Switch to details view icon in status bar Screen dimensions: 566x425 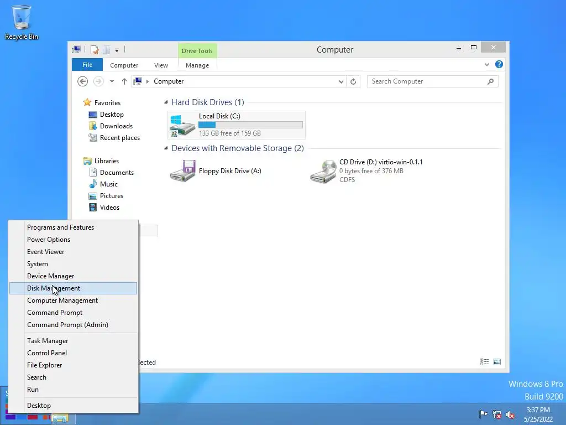(x=484, y=362)
